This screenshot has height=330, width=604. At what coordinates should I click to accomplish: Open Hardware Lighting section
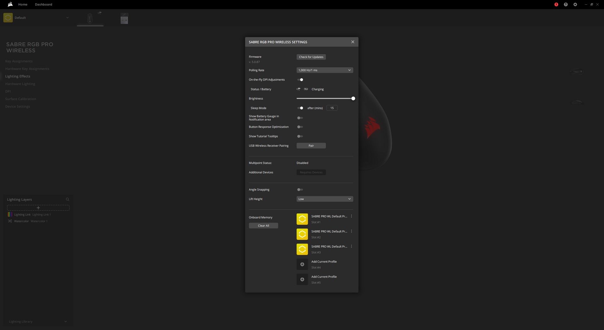click(x=20, y=84)
